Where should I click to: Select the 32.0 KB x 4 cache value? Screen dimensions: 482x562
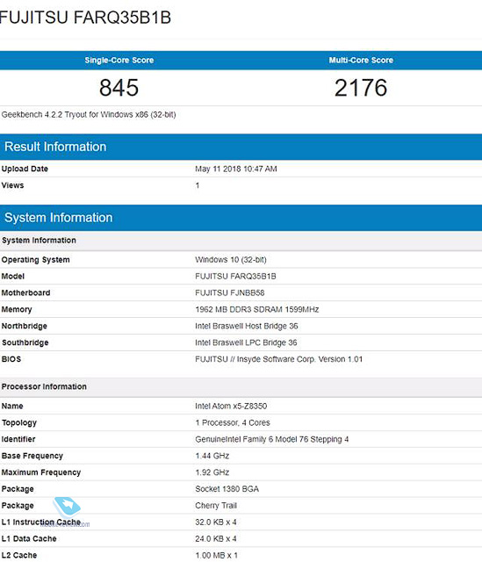coord(216,522)
